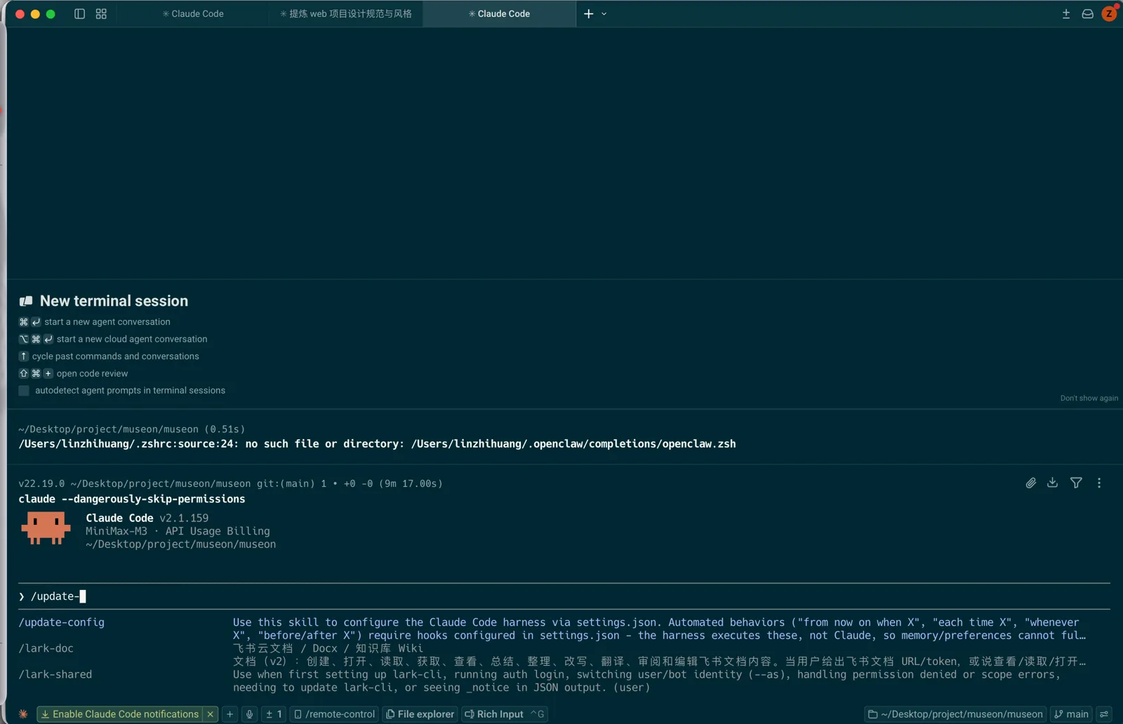Click the book icon beside New terminal session

tap(26, 301)
